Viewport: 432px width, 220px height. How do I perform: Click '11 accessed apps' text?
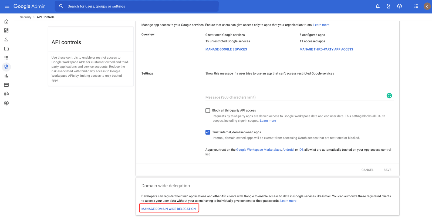point(312,41)
